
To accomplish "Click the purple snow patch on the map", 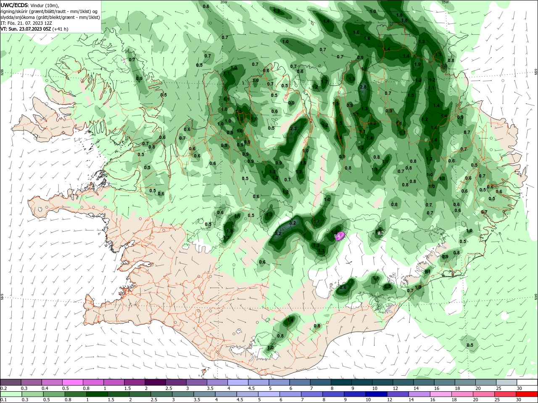I will click(x=340, y=236).
